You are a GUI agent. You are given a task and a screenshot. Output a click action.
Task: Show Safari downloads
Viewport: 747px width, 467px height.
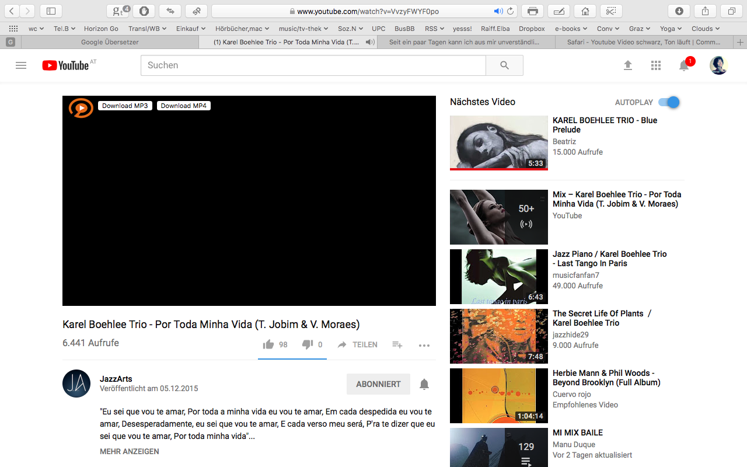click(679, 11)
